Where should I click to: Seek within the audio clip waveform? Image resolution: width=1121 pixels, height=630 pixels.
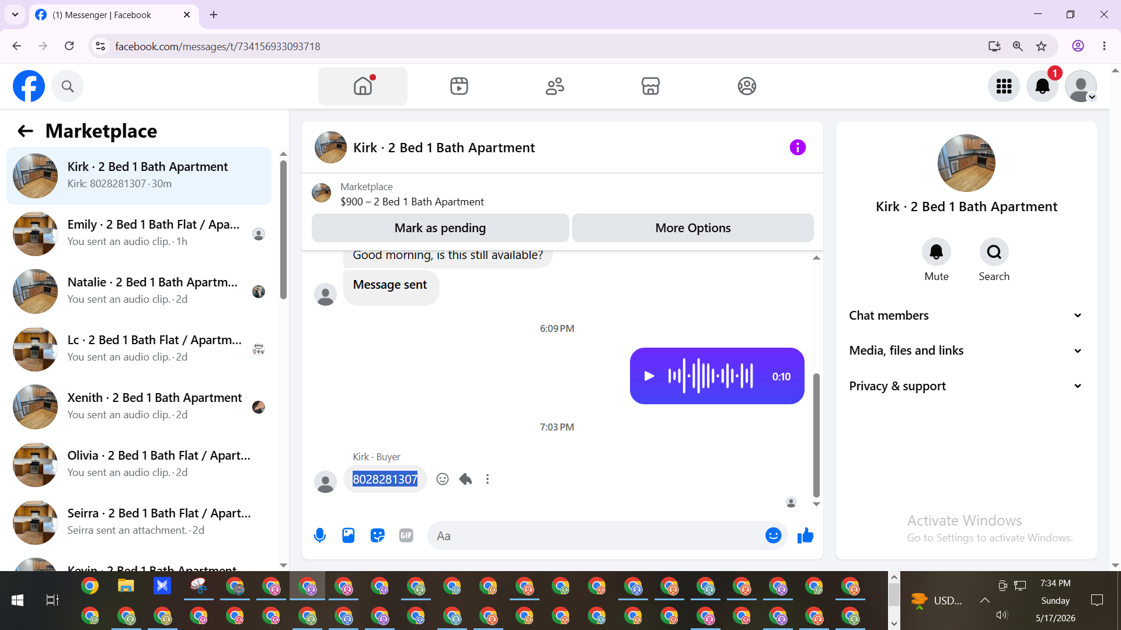711,376
